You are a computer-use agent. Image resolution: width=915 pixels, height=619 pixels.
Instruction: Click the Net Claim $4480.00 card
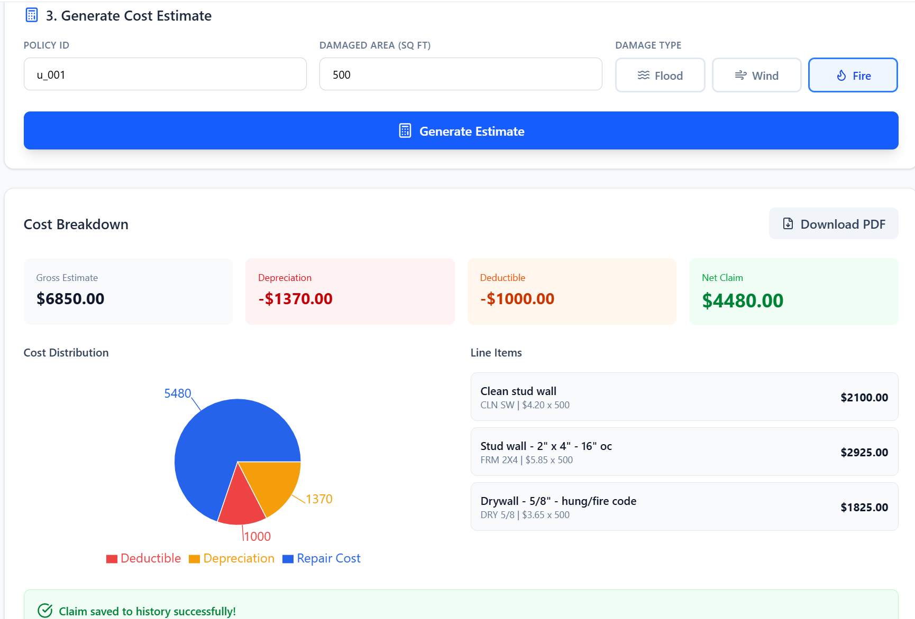pyautogui.click(x=794, y=292)
